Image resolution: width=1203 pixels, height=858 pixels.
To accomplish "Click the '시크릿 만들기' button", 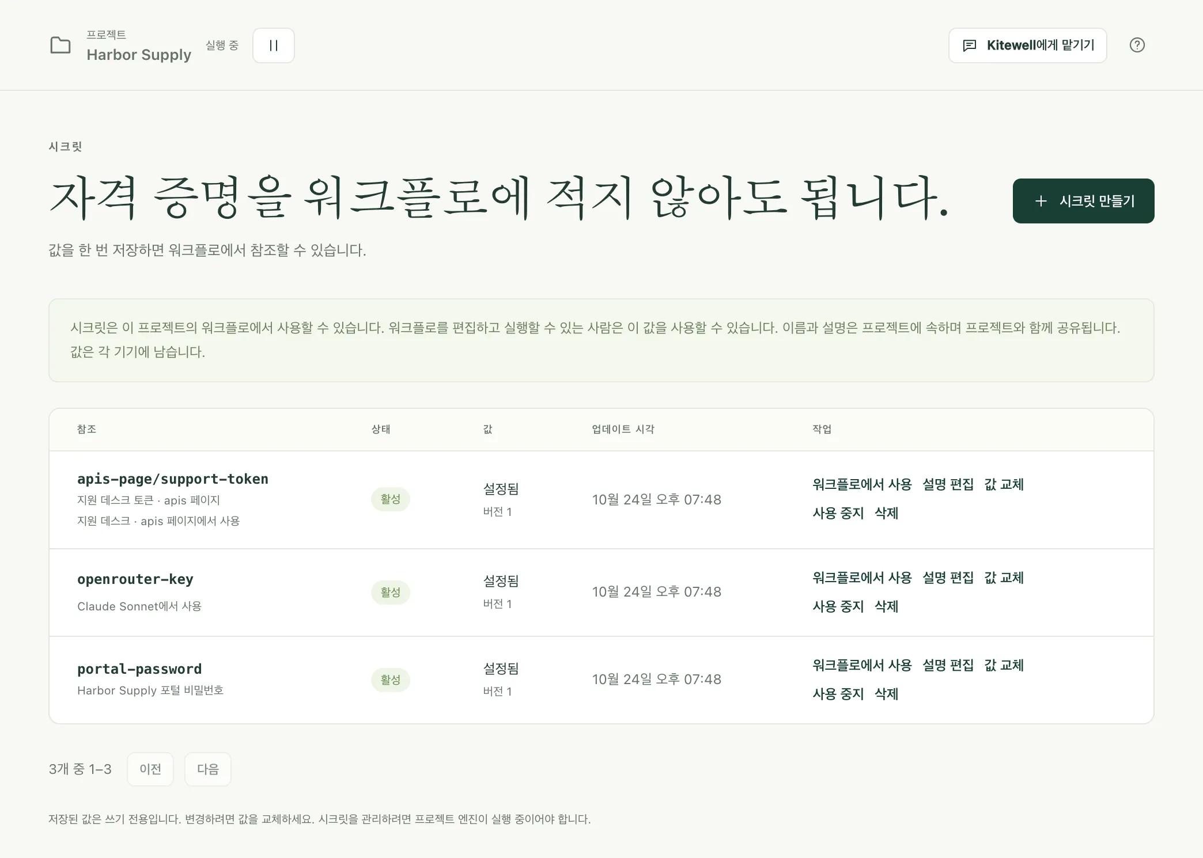I will 1083,201.
